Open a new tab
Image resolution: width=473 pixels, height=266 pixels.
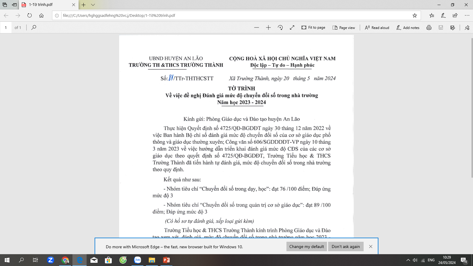coord(84,5)
